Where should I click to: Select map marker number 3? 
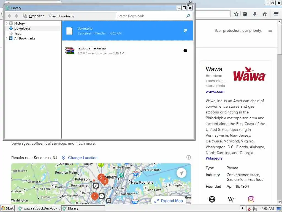pos(101,177)
